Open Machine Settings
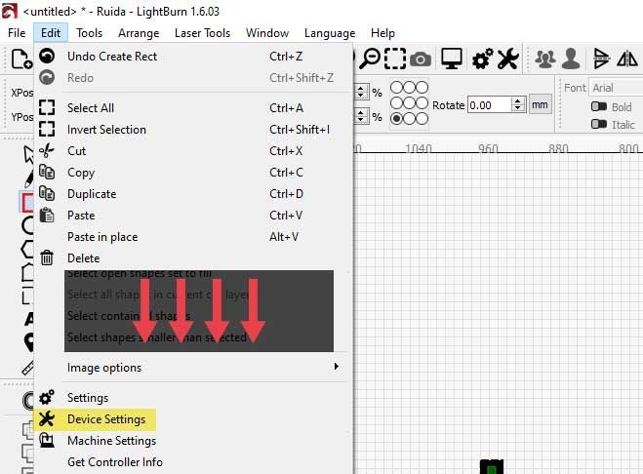The height and width of the screenshot is (474, 643). [x=193, y=441]
